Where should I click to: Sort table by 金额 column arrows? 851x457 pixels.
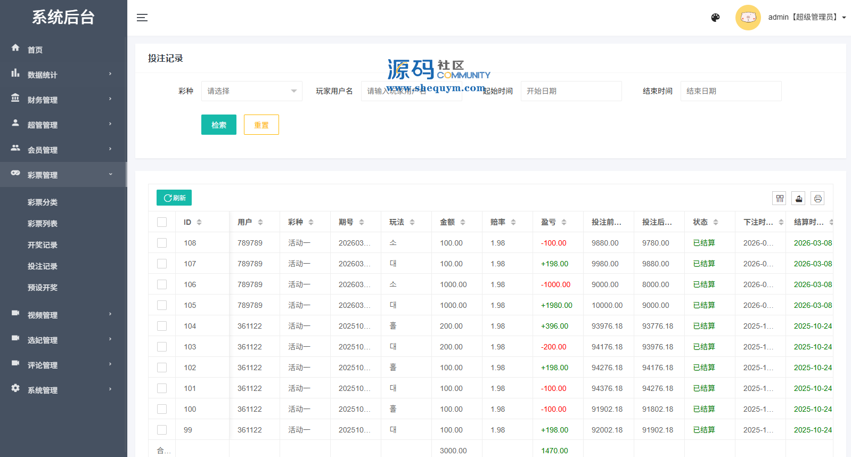[463, 222]
